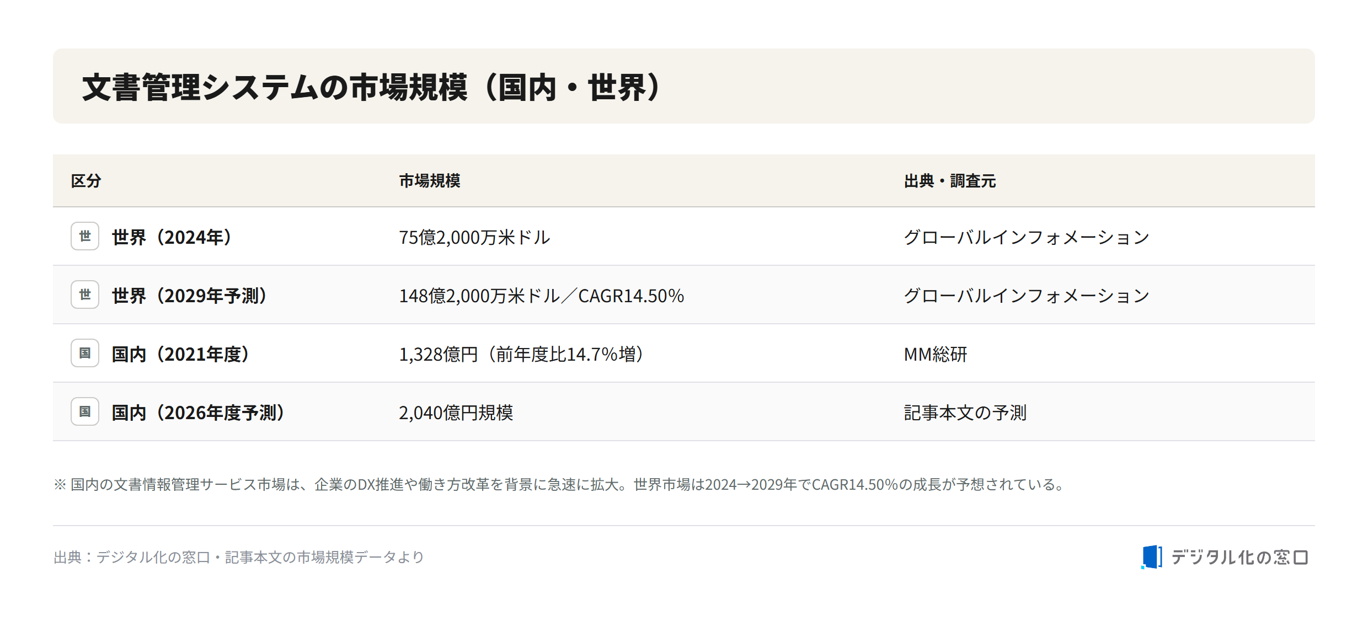
Task: Select the 区分 column header
Action: coord(86,181)
